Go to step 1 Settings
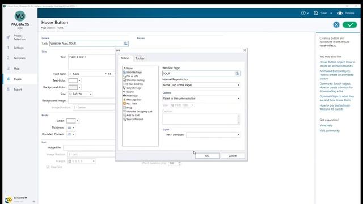363x204 pixels. click(x=19, y=48)
